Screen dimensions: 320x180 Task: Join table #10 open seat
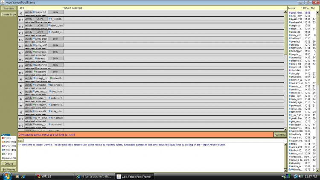tap(40, 19)
